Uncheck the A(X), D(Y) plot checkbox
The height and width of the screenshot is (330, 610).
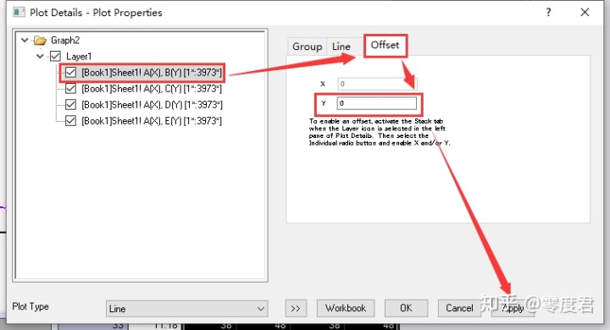pos(70,105)
